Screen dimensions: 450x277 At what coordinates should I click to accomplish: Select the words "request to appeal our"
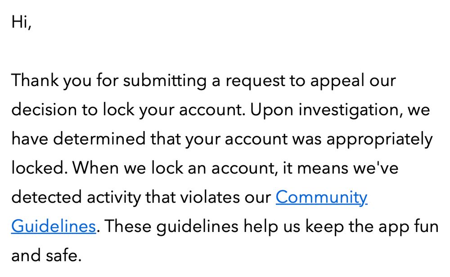coord(310,82)
